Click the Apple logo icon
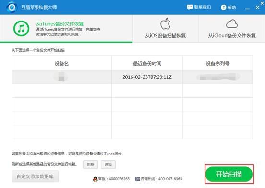Screen dimensions: 265x188 165,23
